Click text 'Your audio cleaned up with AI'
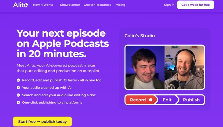Image resolution: width=223 pixels, height=127 pixels. point(47,88)
